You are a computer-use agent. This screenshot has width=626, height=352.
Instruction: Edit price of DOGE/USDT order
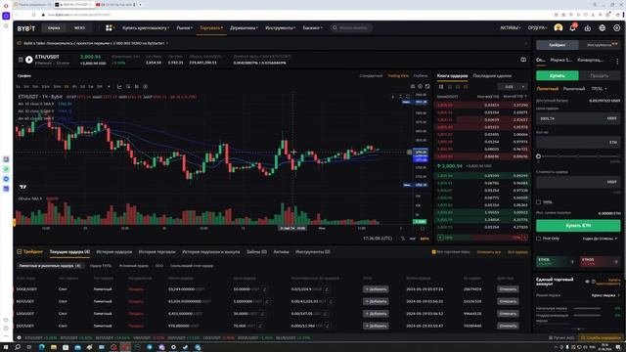[x=264, y=289]
